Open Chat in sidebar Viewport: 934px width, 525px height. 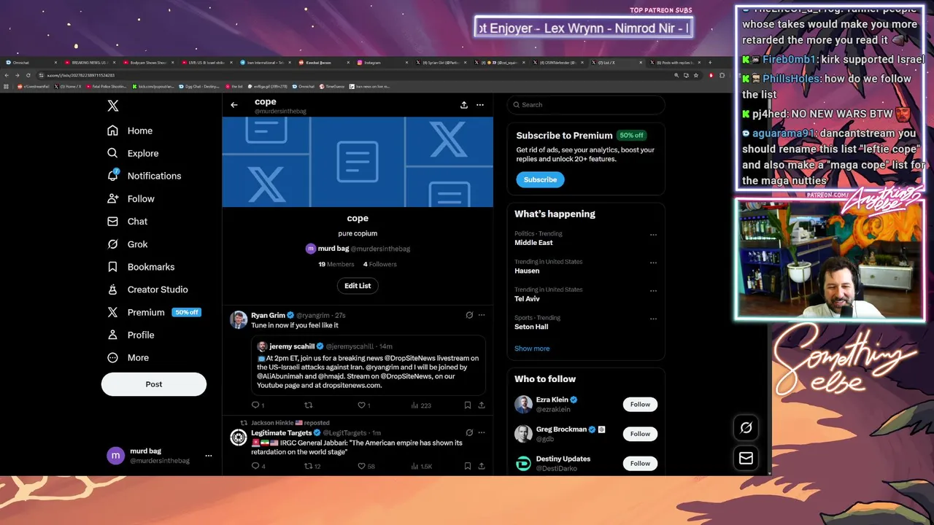tap(127, 221)
